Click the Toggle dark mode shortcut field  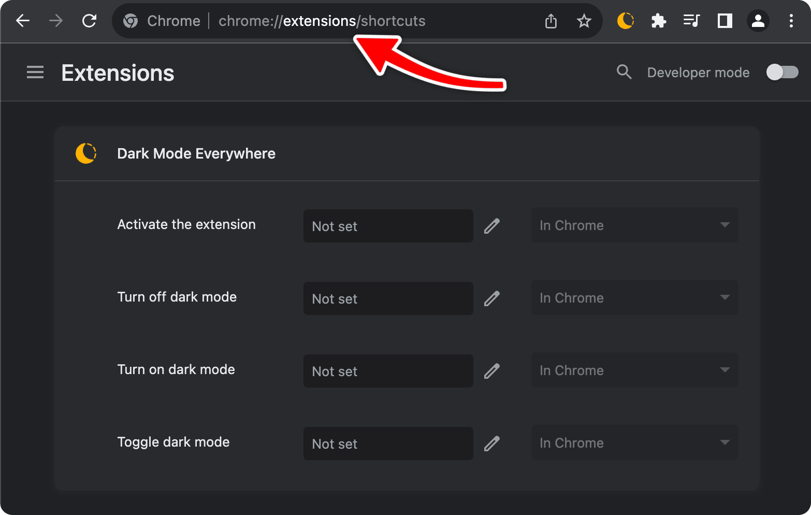[x=388, y=444]
